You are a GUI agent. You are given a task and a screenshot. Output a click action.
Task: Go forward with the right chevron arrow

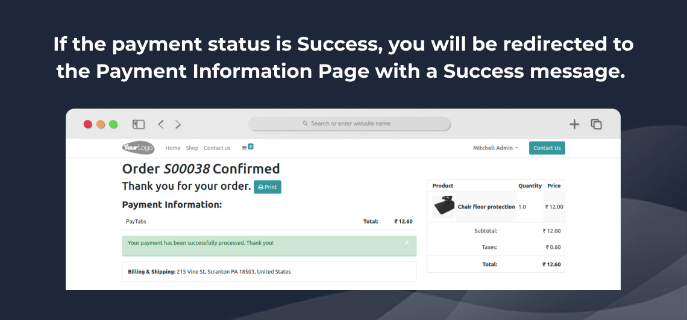pos(178,125)
